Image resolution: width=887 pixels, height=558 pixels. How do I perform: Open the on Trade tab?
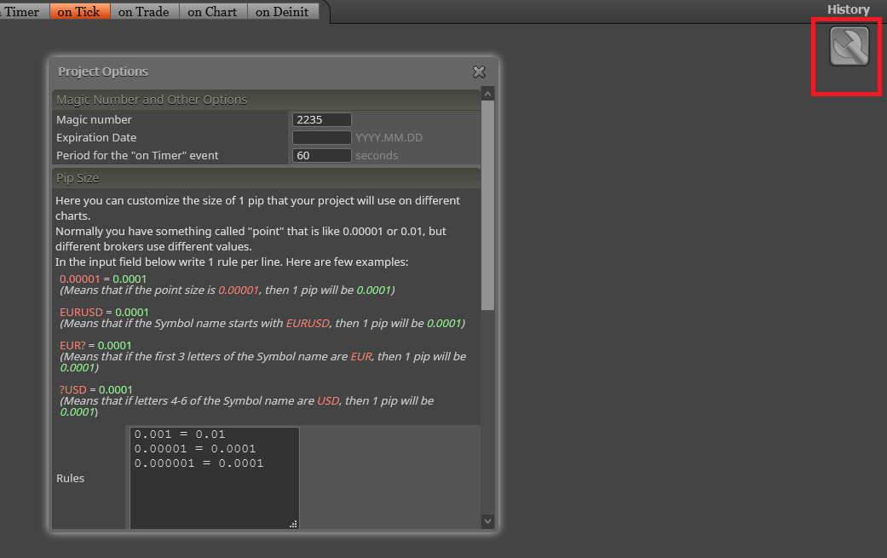(x=144, y=11)
